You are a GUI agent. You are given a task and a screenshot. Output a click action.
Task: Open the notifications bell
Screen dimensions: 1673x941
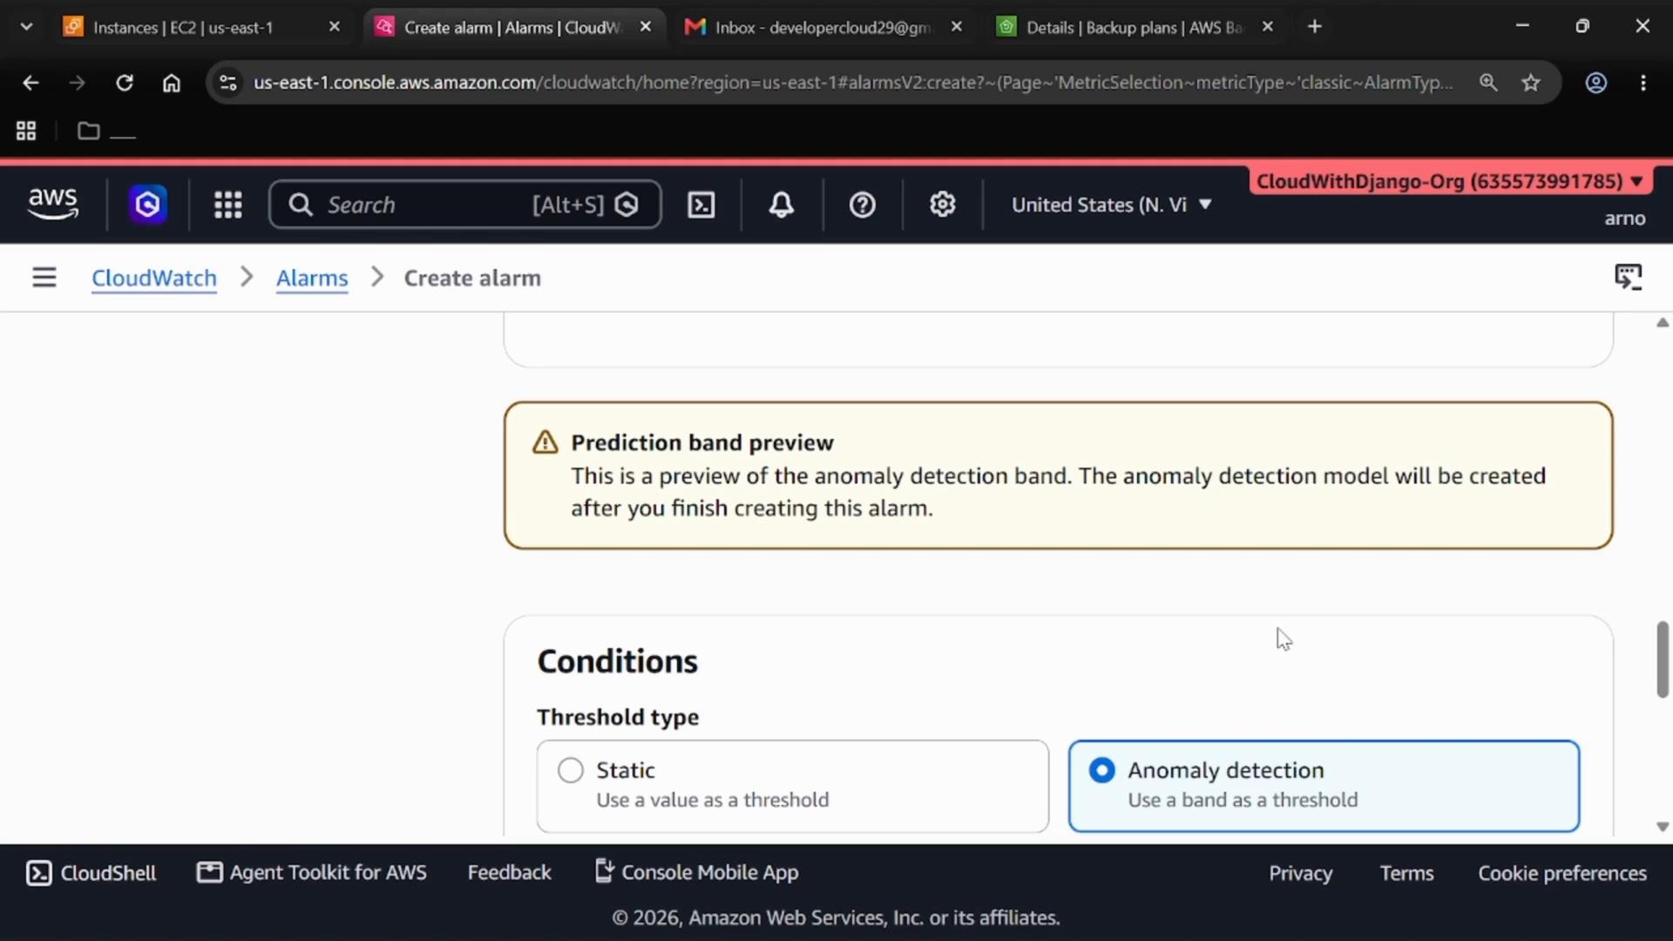coord(782,205)
